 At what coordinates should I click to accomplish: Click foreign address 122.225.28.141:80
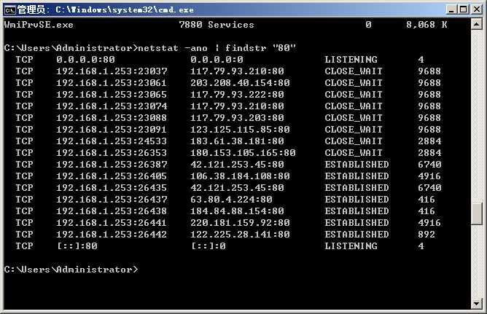(x=240, y=235)
